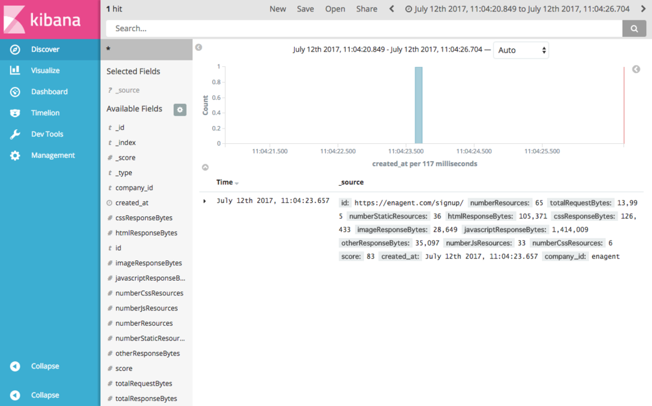Viewport: 652px width, 406px height.
Task: Collapse the histogram chart toggle
Action: point(205,167)
